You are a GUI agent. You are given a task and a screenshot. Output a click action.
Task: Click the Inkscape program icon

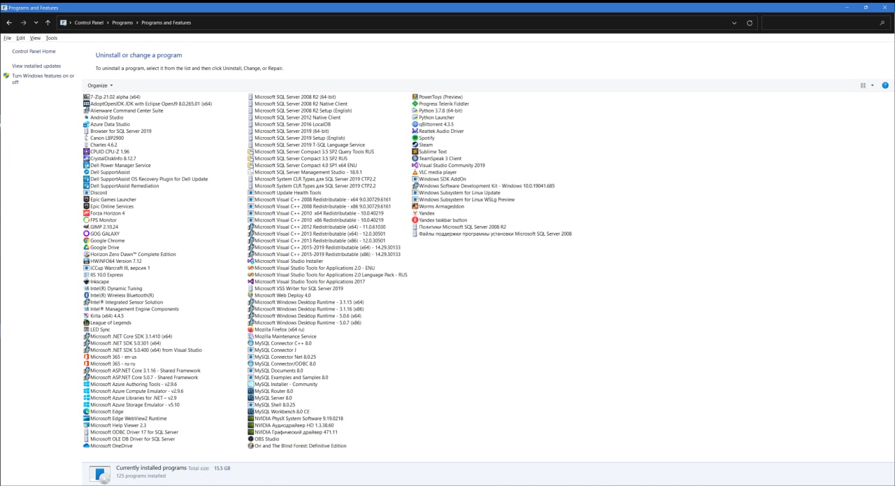[x=87, y=282]
